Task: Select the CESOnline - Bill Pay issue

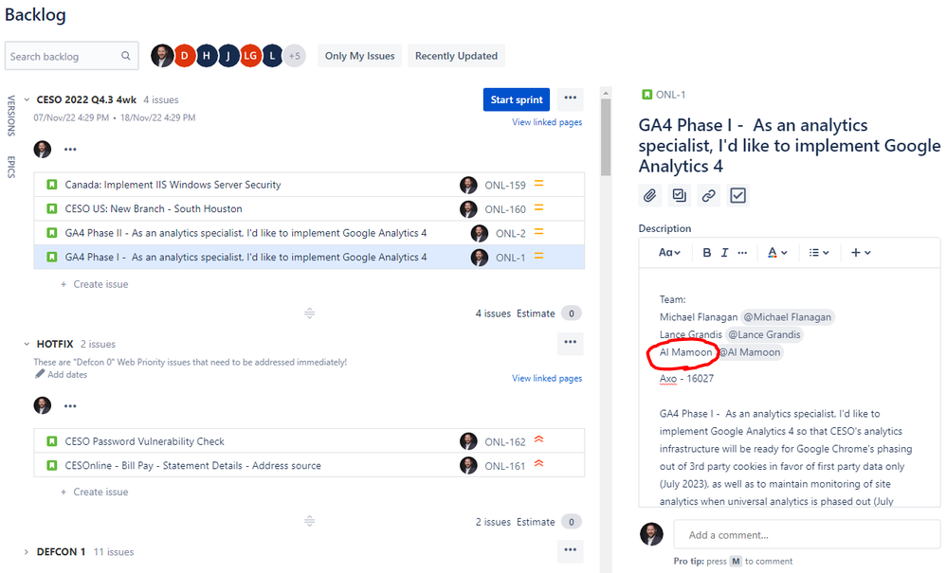Action: (309, 466)
